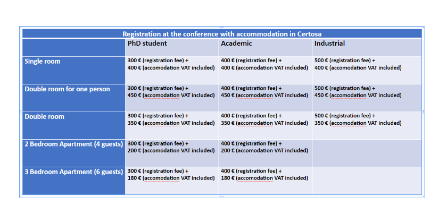Select the Industrial column header

click(x=367, y=47)
